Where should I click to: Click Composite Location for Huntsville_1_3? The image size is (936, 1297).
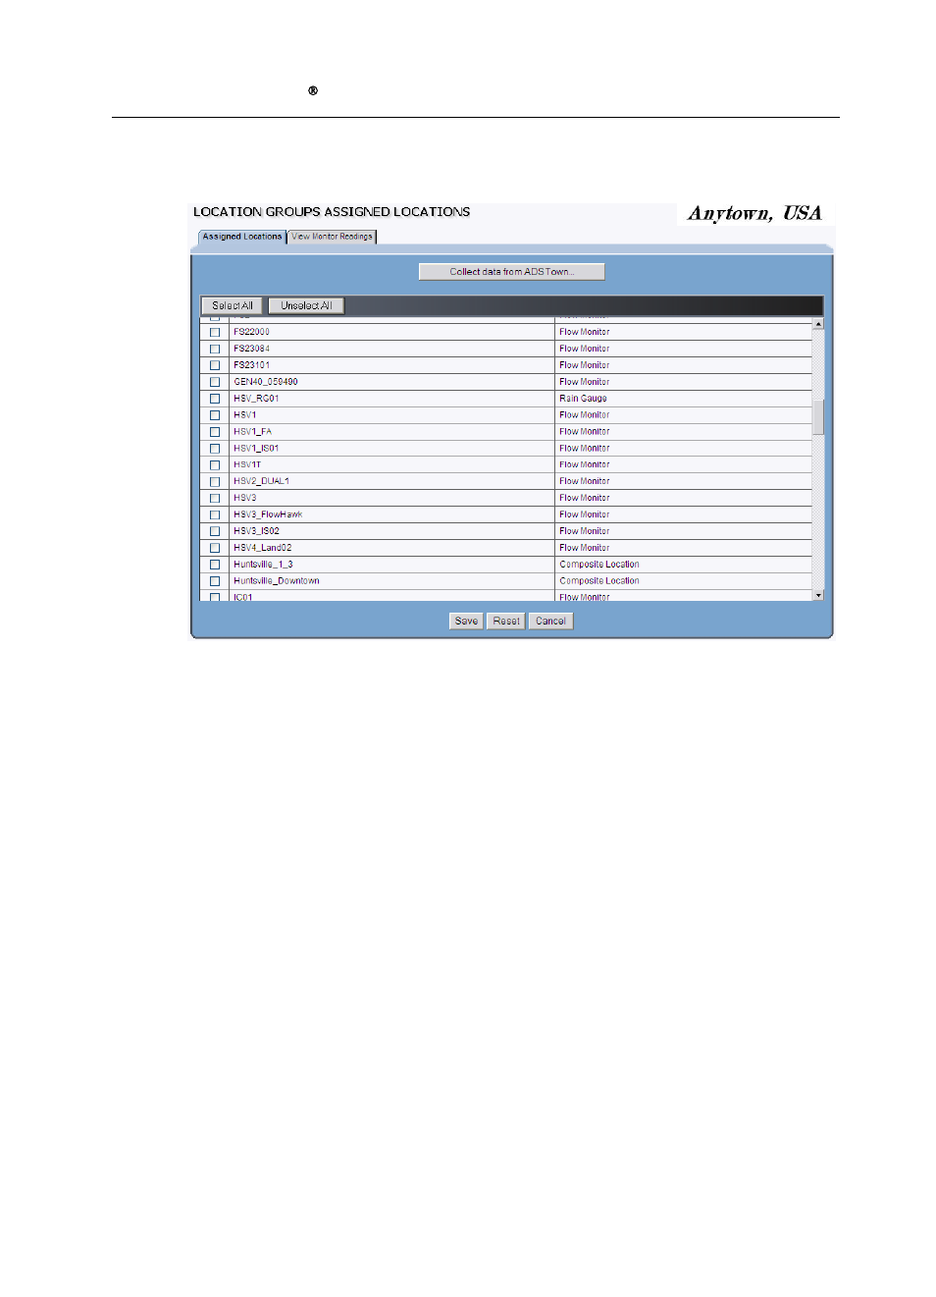pos(598,565)
